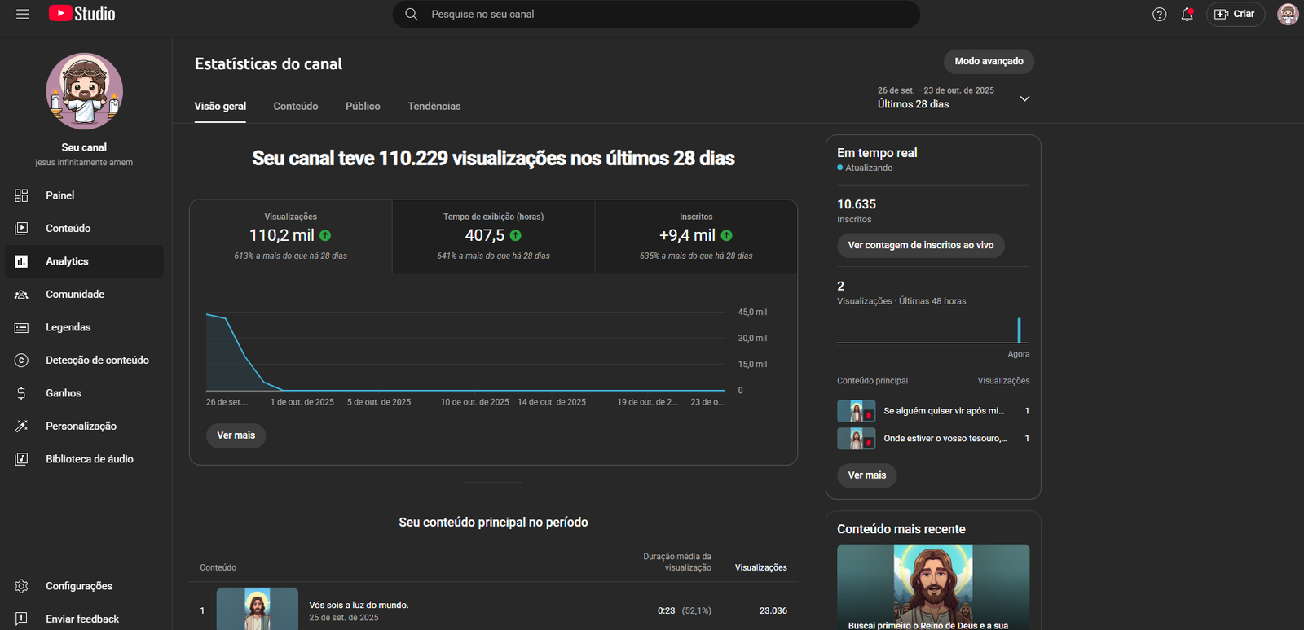
Task: Open the notifications bell
Action: (x=1187, y=14)
